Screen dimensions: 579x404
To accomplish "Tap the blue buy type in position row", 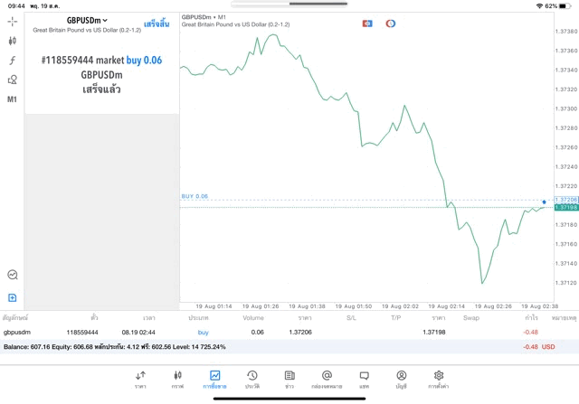I will click(x=203, y=333).
